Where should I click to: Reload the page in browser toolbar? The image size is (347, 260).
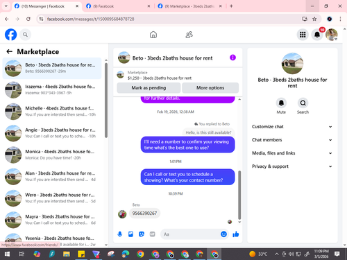[x=28, y=19]
